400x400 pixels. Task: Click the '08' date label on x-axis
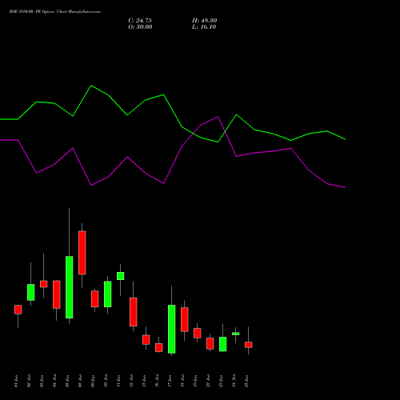tap(80, 381)
